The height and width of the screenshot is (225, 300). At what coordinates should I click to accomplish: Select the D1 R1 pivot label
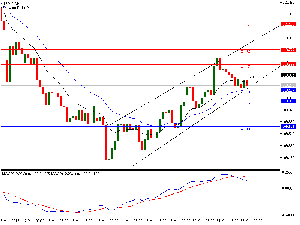(x=246, y=66)
